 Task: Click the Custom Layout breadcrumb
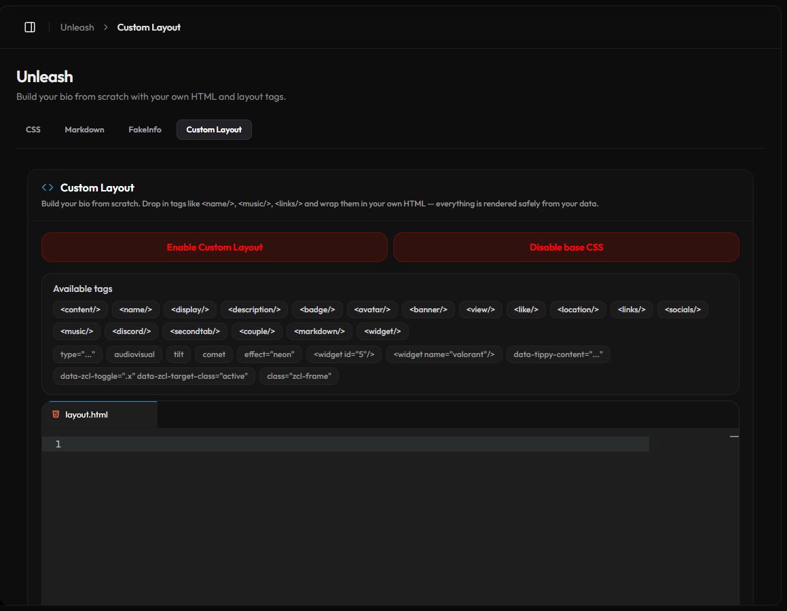[x=149, y=28]
